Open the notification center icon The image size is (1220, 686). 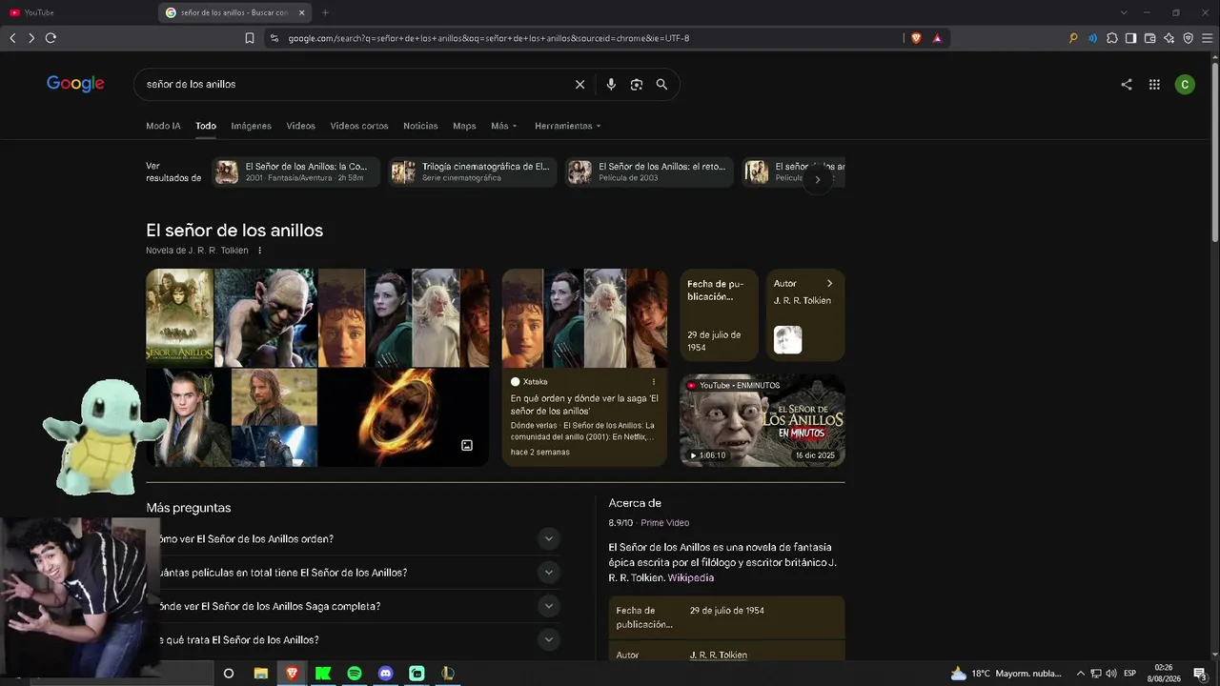pos(1200,674)
